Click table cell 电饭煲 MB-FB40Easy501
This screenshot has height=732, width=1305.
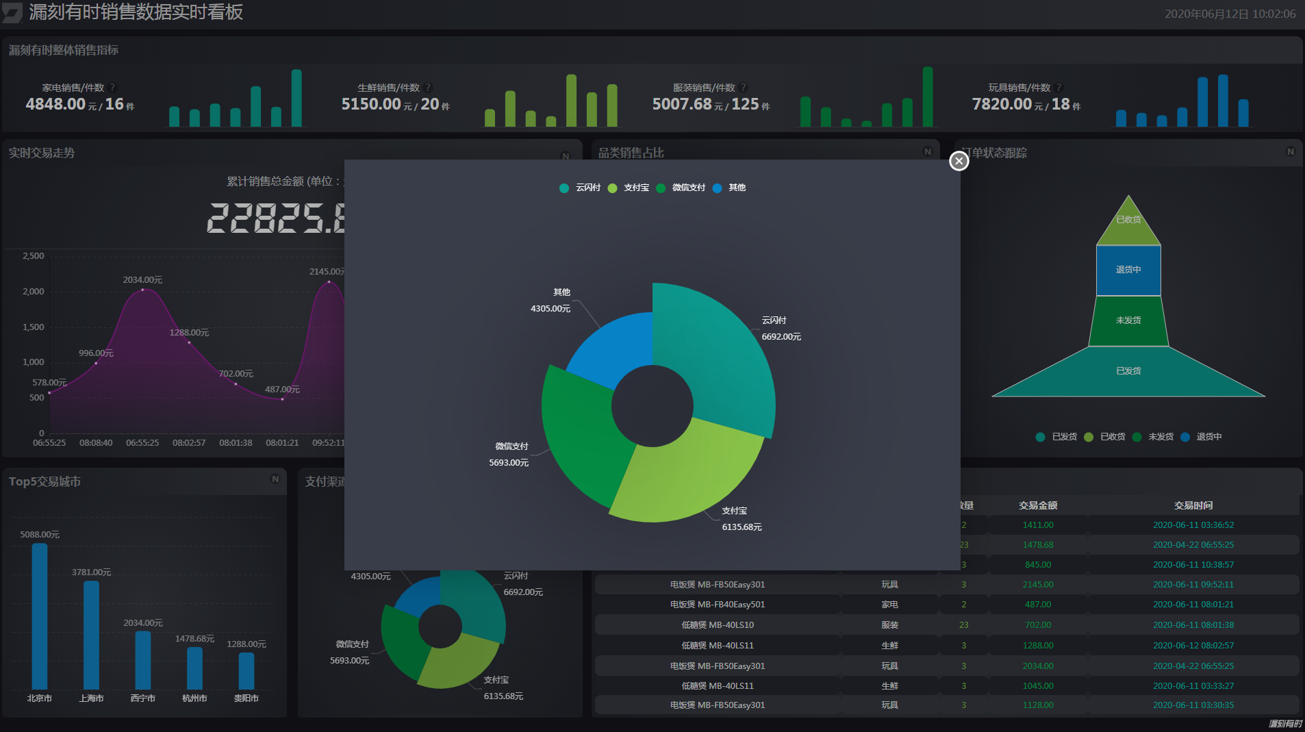point(718,605)
